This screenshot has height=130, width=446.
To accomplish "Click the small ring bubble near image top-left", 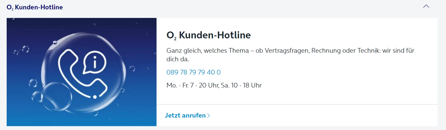I will pos(26,49).
